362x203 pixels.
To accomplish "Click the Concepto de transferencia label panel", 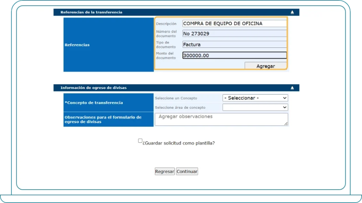I will point(109,102).
